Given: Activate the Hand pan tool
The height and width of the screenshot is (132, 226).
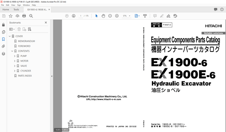Looking at the screenshot, I should tap(103, 16).
